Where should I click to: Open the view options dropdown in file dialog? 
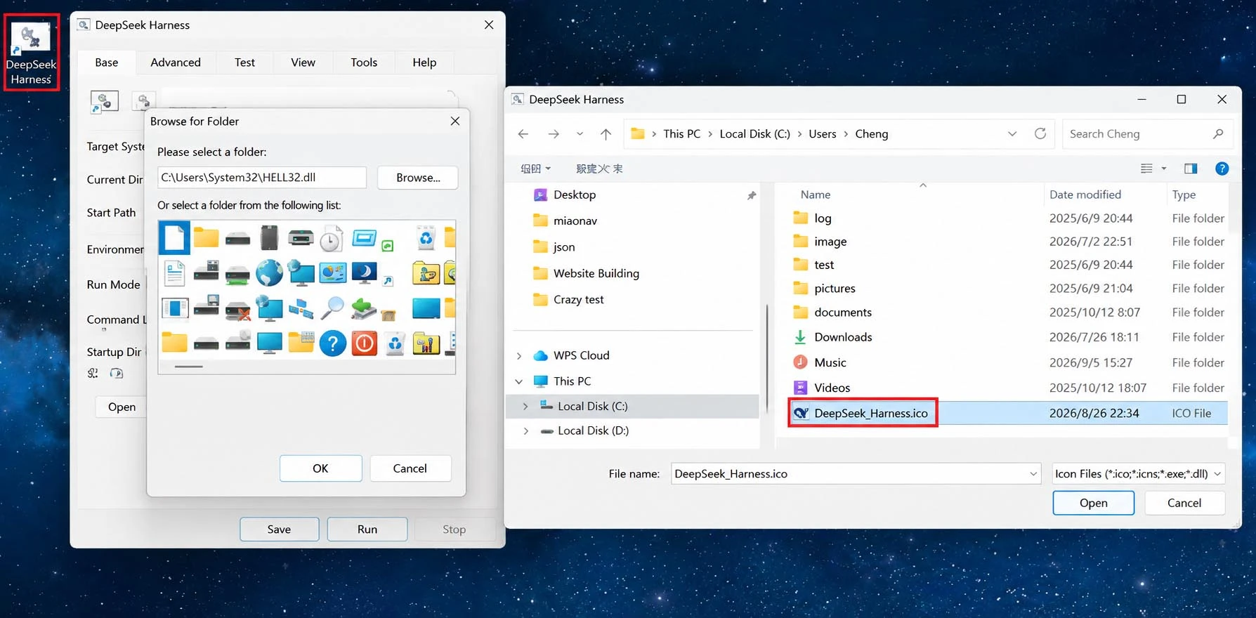(x=1164, y=169)
